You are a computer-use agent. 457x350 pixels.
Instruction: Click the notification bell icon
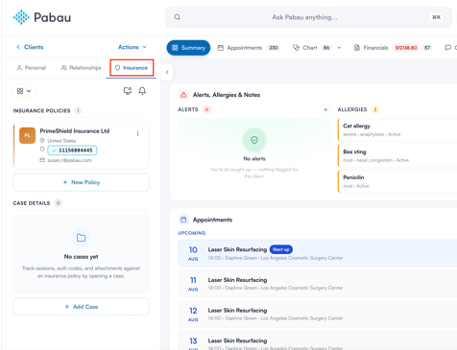click(142, 91)
